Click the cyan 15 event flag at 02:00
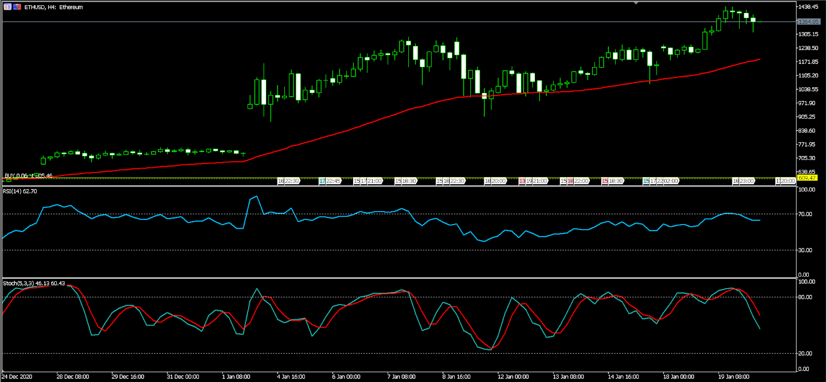Image resolution: width=827 pixels, height=382 pixels. (646, 181)
